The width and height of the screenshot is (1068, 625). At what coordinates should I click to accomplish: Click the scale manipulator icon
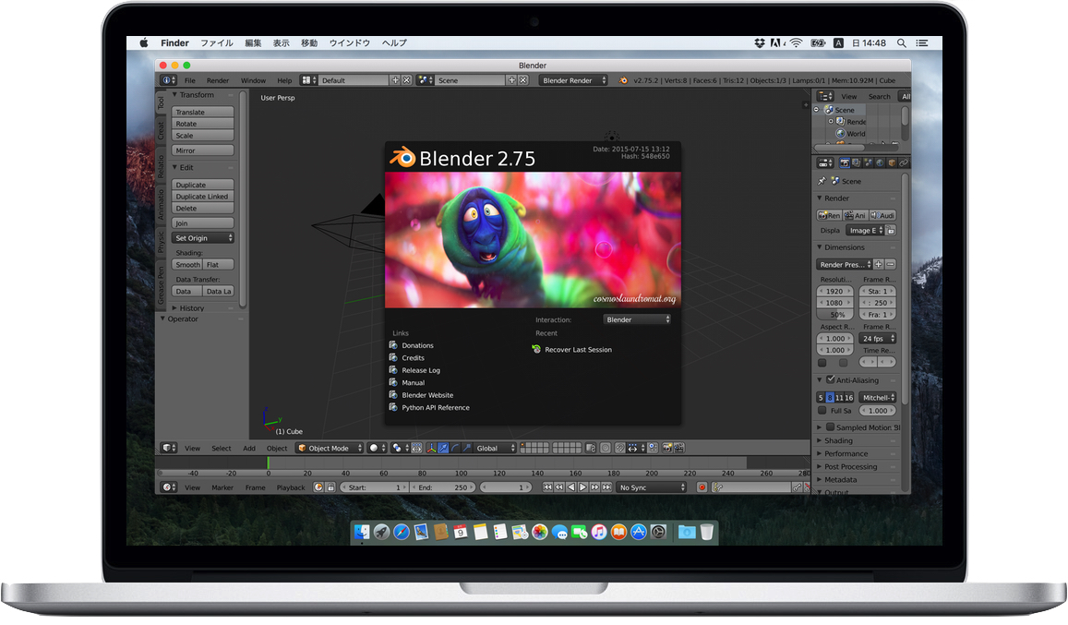point(466,448)
